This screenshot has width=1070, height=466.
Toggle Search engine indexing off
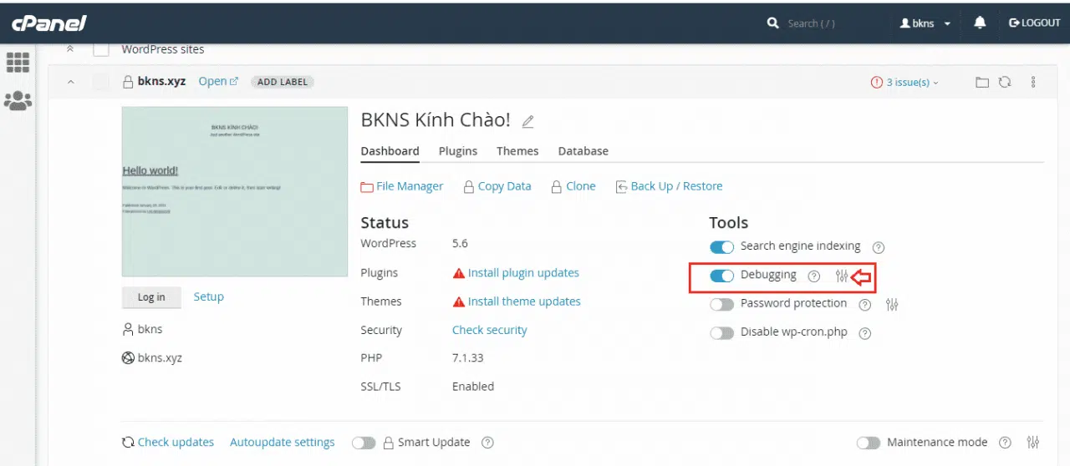click(721, 247)
